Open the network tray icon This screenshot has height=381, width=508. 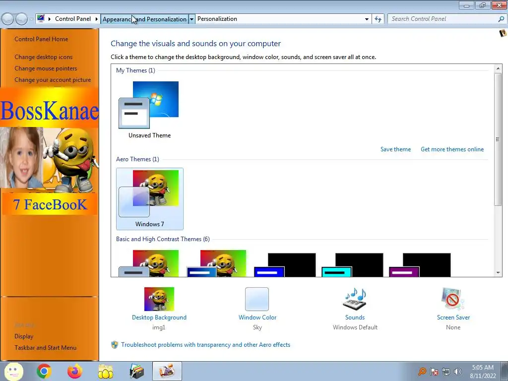click(446, 372)
